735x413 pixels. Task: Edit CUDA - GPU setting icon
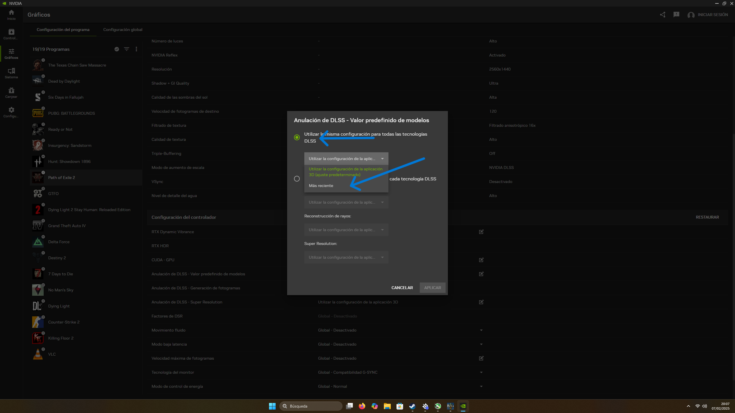481,260
